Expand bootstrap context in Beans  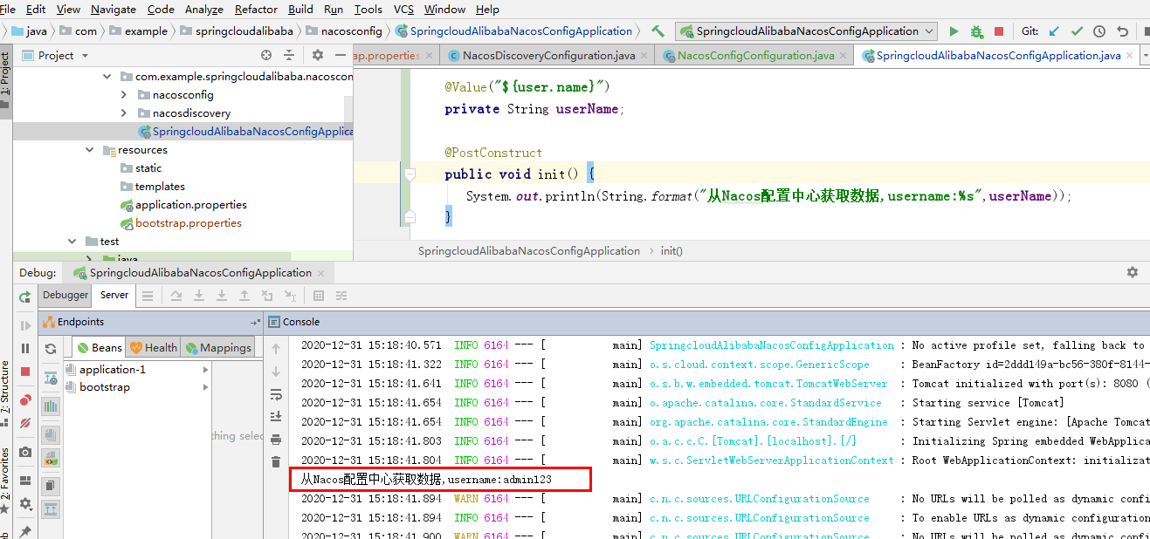pos(206,387)
